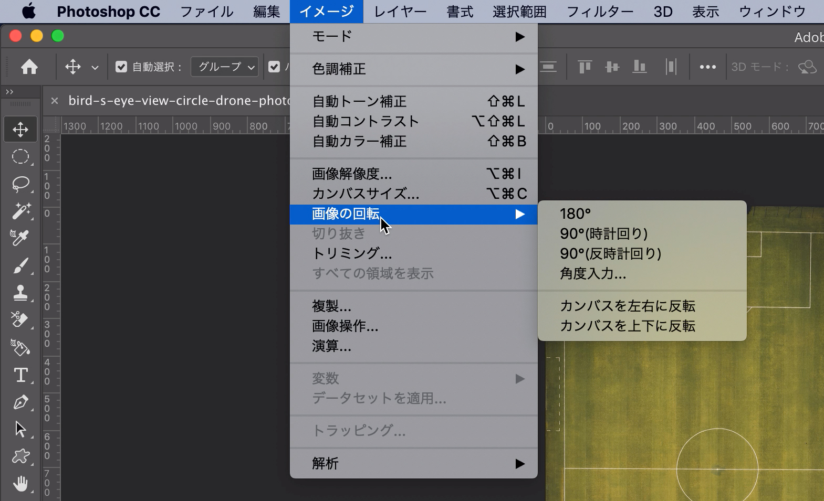Select the Brush tool
This screenshot has height=501, width=824.
pos(20,265)
